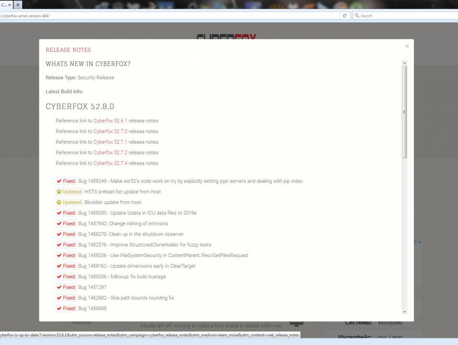
Task: Click the release notes scrollbar thumb
Action: 404,112
